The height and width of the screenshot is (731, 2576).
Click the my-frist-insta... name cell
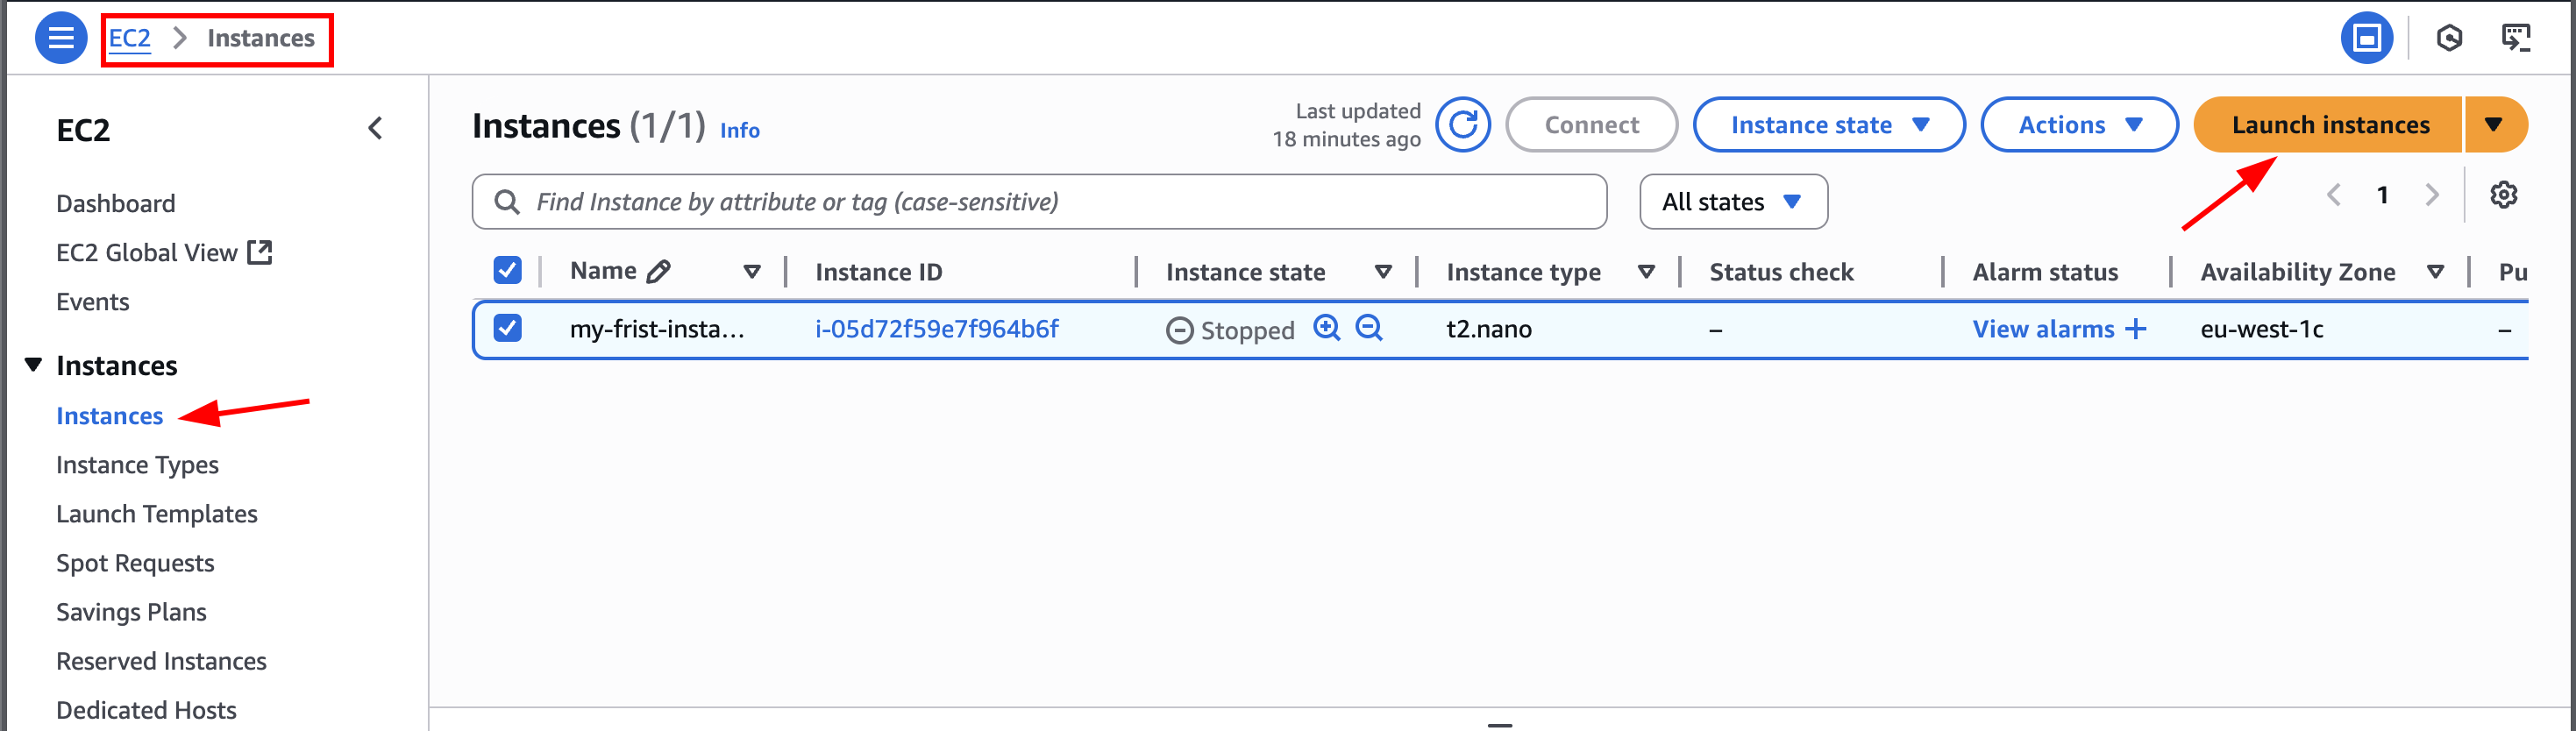point(657,329)
